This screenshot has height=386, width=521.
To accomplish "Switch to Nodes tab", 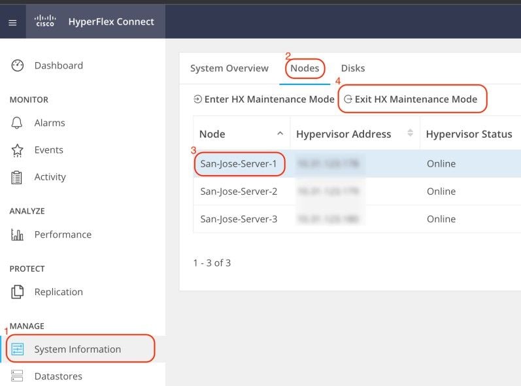I will 305,68.
